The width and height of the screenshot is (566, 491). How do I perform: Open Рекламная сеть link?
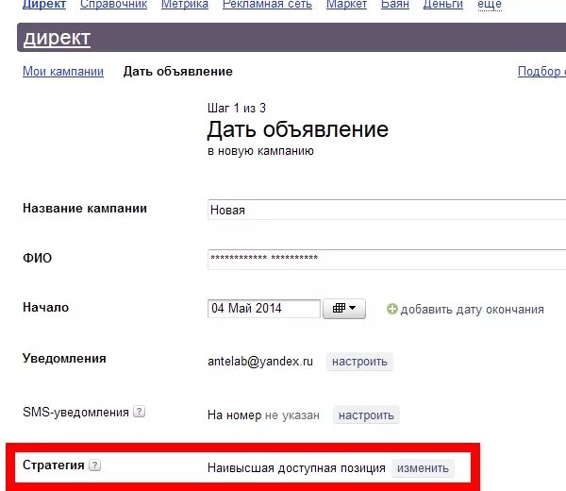point(267,5)
